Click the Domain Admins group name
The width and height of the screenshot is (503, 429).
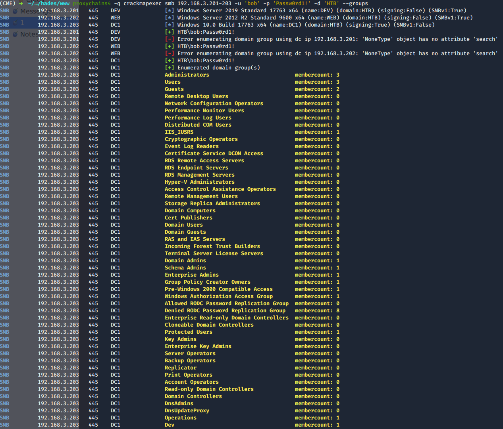click(185, 261)
